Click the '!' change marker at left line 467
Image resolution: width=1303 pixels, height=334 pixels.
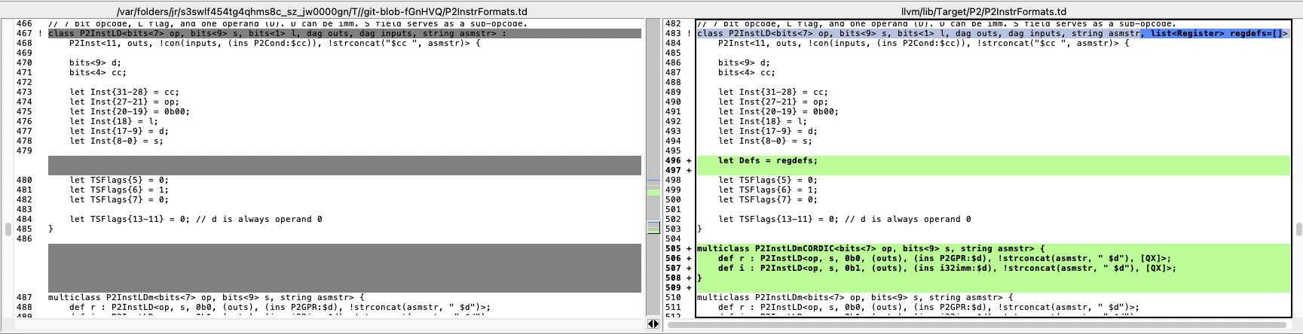click(40, 33)
